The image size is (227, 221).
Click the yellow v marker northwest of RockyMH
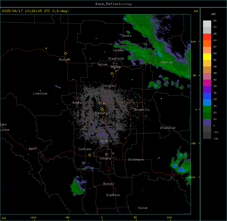pos(46,48)
